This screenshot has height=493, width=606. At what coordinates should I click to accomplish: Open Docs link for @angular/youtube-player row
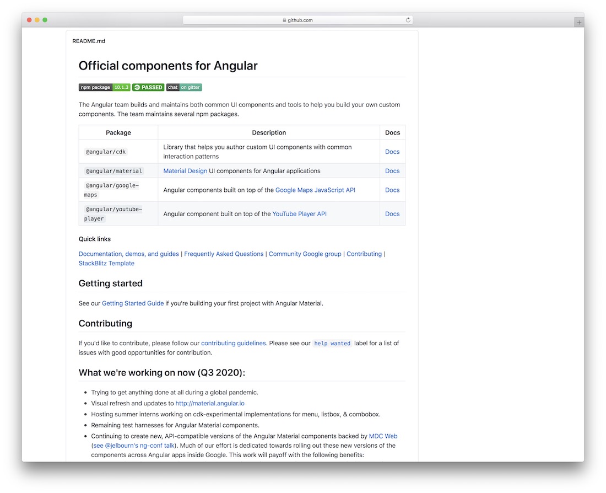[392, 213]
